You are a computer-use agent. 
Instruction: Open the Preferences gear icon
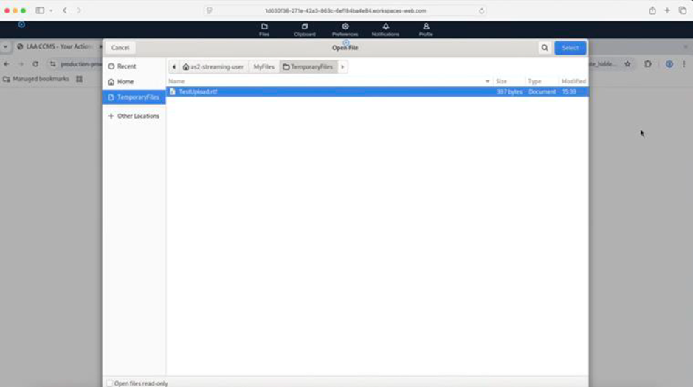[x=345, y=27]
